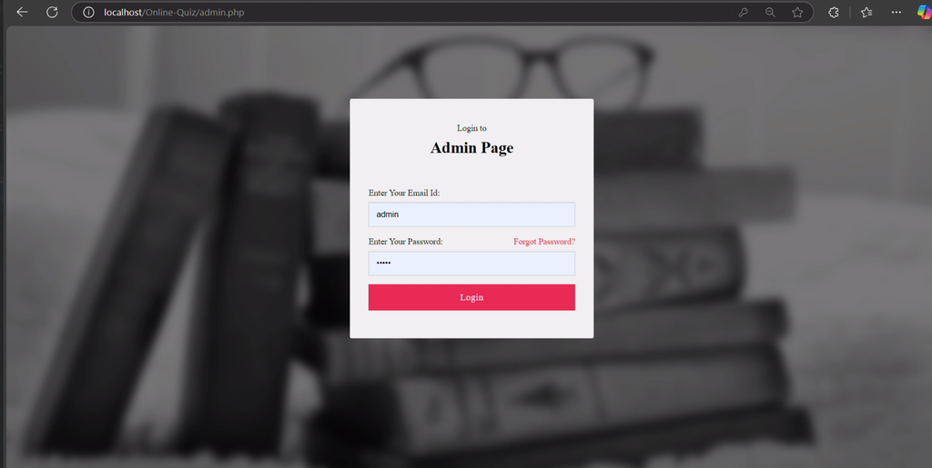Click the zoom magnifier icon in the address bar
Viewport: 932px width, 468px height.
pos(770,13)
